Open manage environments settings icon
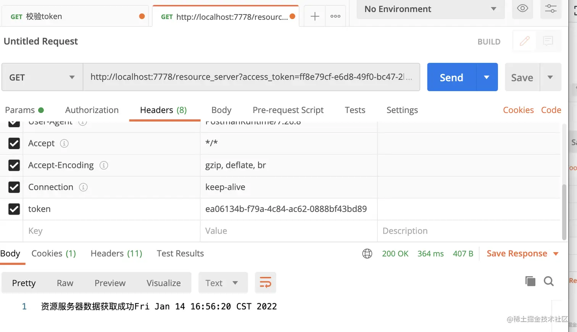Viewport: 577px width, 332px height. 551,8
